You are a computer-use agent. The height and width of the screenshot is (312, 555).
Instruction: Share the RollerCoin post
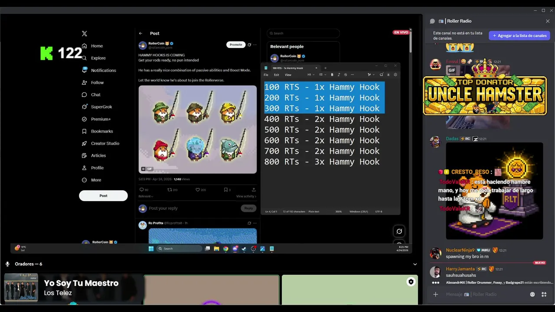pos(254,190)
